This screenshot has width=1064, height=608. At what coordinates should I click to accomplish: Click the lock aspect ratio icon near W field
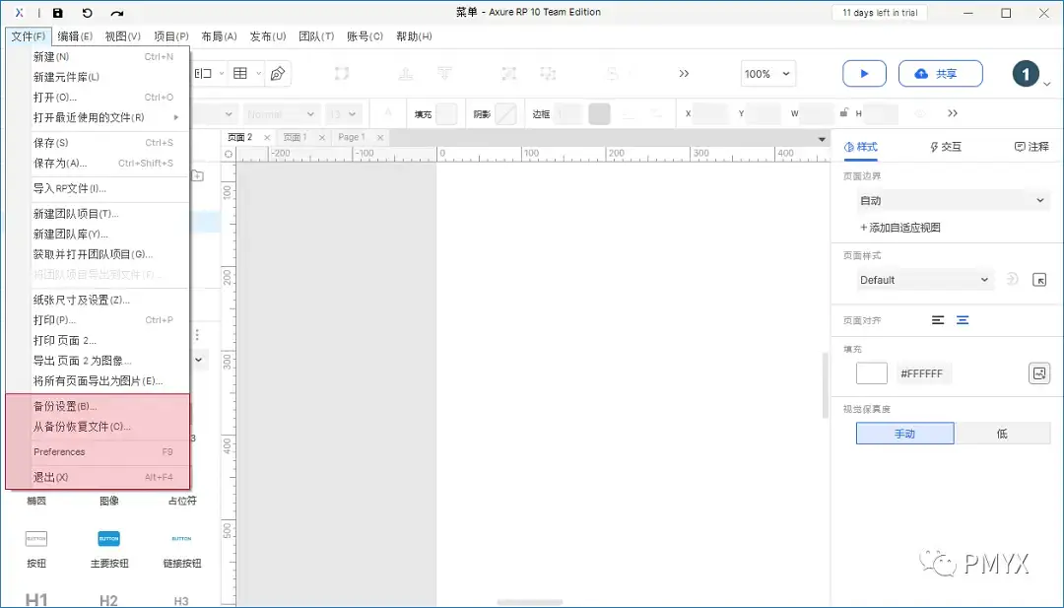[844, 112]
